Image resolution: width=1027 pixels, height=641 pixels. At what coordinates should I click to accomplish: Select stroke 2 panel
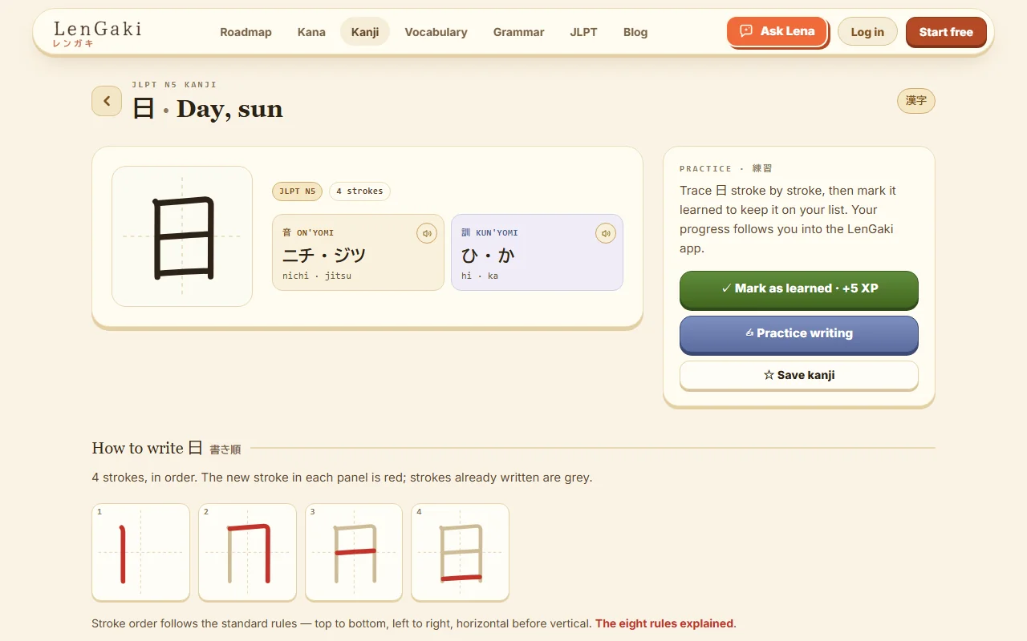tap(247, 552)
